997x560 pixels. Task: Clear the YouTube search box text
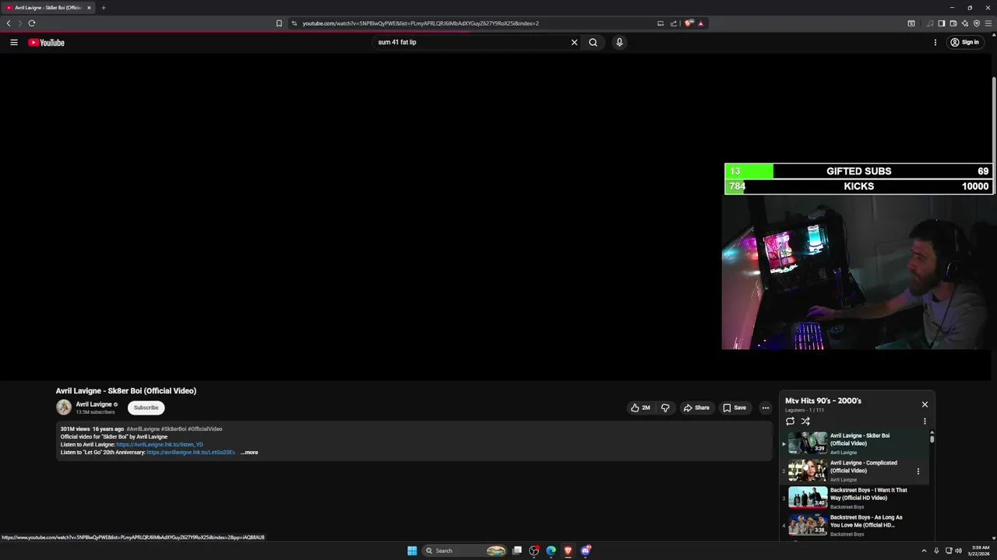pos(574,43)
